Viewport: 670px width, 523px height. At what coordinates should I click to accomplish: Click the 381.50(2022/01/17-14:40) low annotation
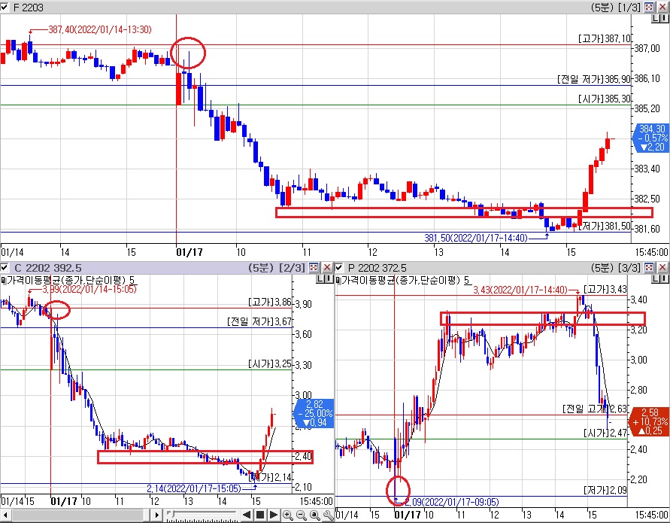[476, 238]
